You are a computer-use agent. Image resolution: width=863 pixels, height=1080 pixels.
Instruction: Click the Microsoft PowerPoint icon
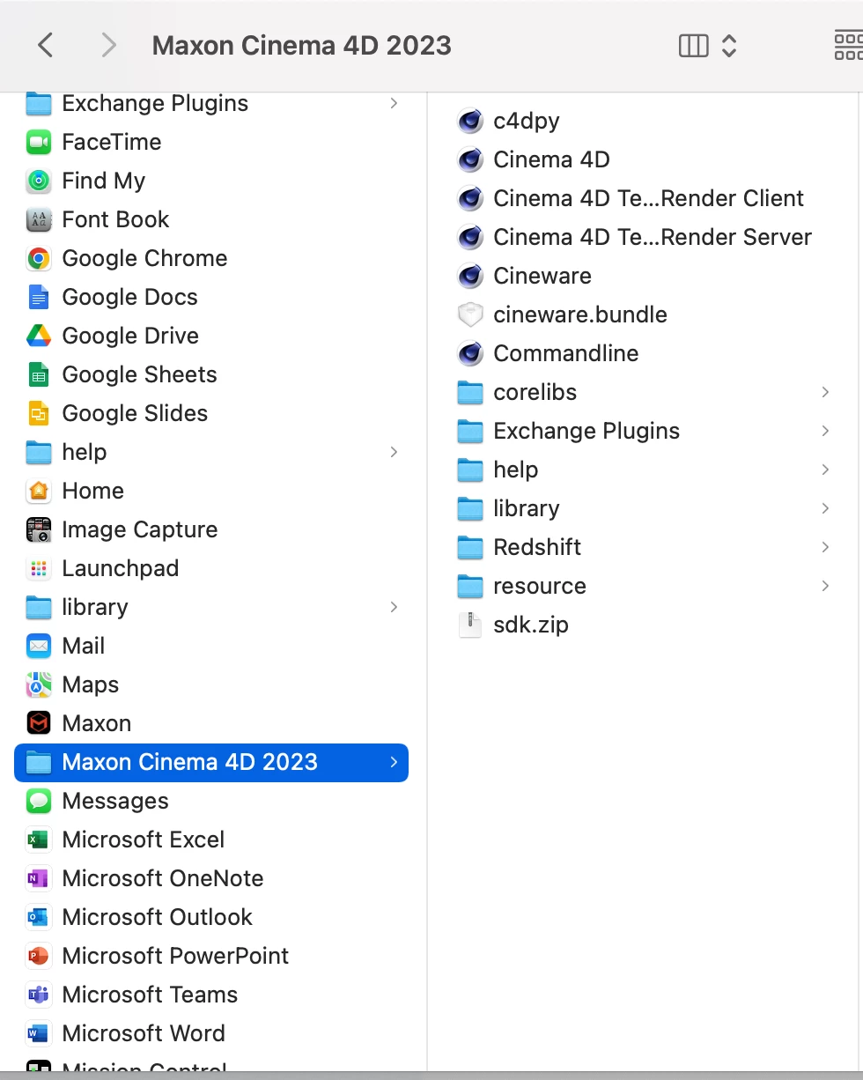tap(39, 956)
